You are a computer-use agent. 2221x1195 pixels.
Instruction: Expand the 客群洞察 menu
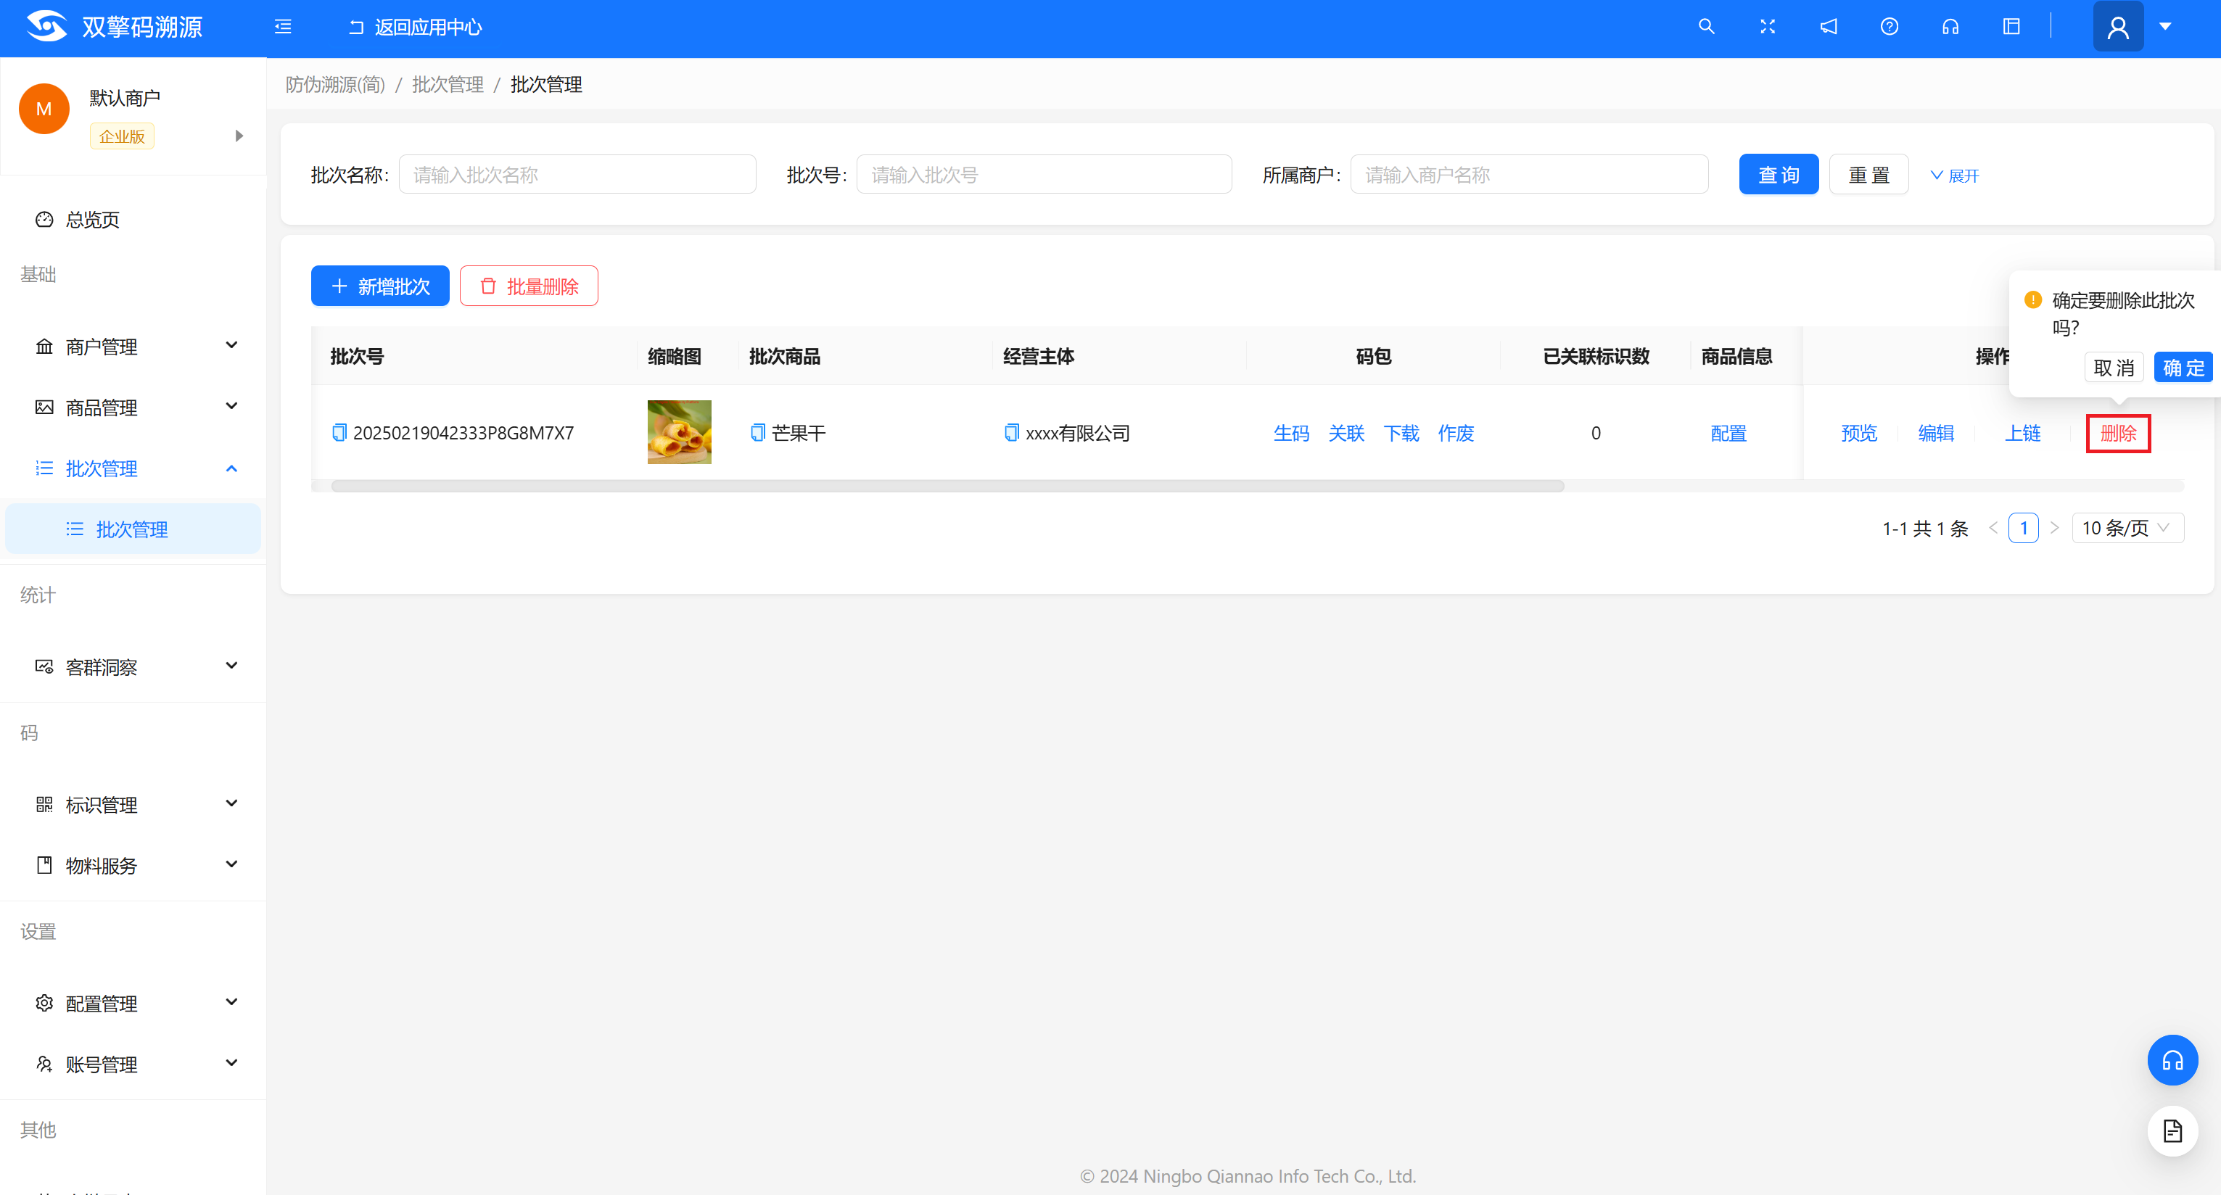tap(133, 666)
